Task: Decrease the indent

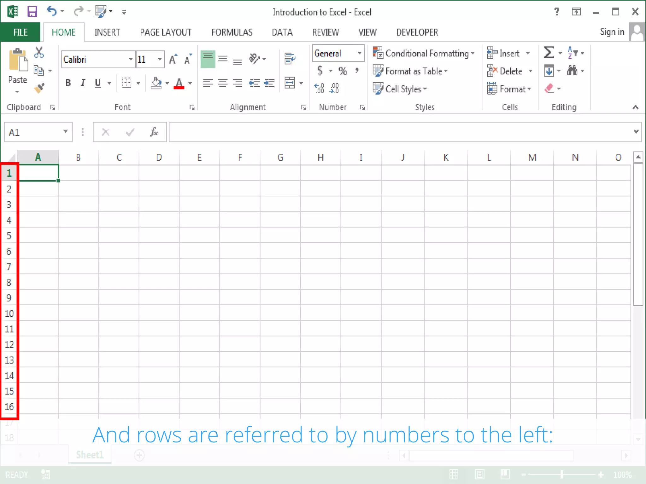Action: (254, 83)
